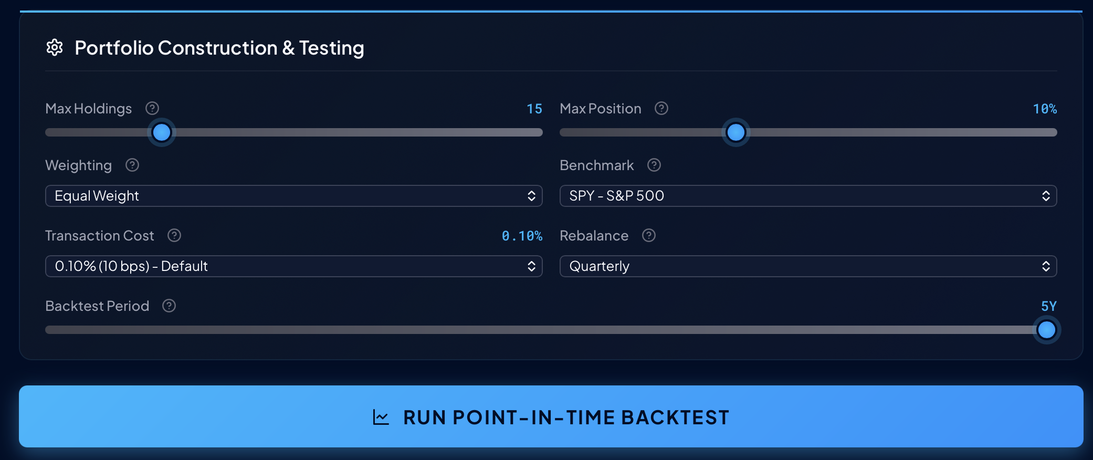Click the Transaction Cost help icon

[x=174, y=235]
